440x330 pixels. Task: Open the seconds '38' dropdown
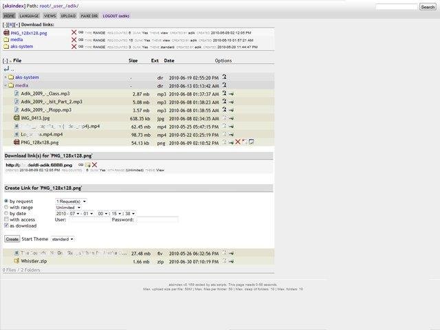130,214
